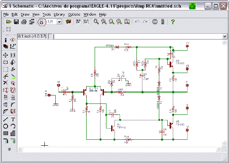Open the File menu
This screenshot has height=163, width=229.
click(6, 14)
